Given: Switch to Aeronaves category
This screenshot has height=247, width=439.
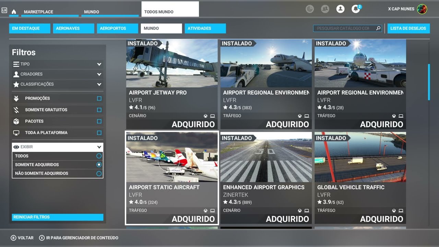Looking at the screenshot, I should click(73, 28).
